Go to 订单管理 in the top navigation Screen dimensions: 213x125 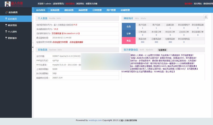[97, 10]
